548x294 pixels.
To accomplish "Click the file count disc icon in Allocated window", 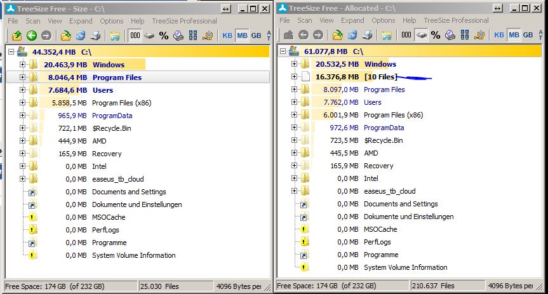I will click(x=450, y=35).
